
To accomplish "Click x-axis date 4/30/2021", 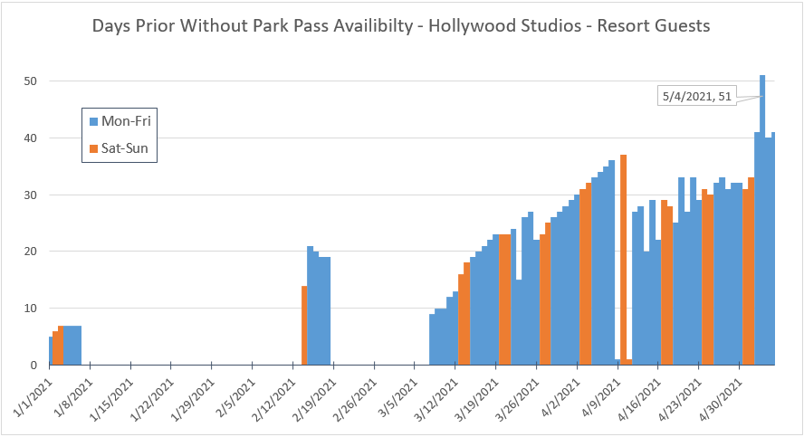I will [721, 400].
